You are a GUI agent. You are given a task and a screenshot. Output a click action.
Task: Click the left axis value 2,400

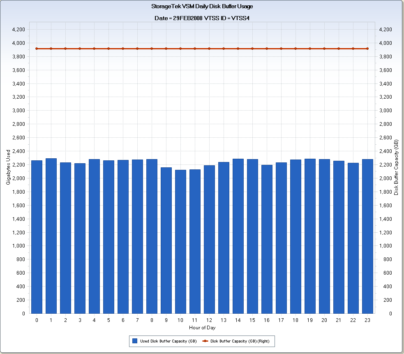pos(18,151)
